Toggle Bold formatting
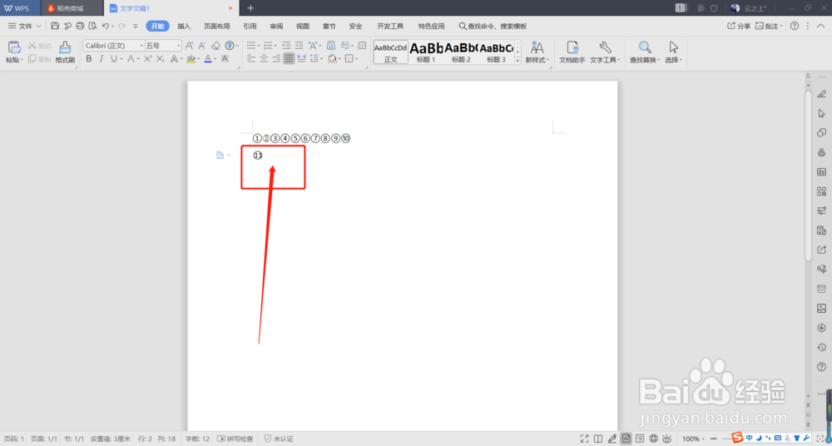Screen dimensions: 832x446 pos(89,58)
